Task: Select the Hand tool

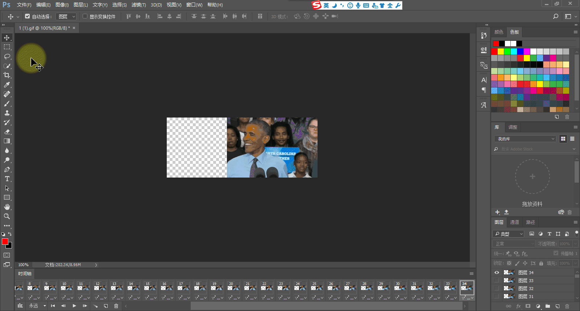Action: (7, 207)
